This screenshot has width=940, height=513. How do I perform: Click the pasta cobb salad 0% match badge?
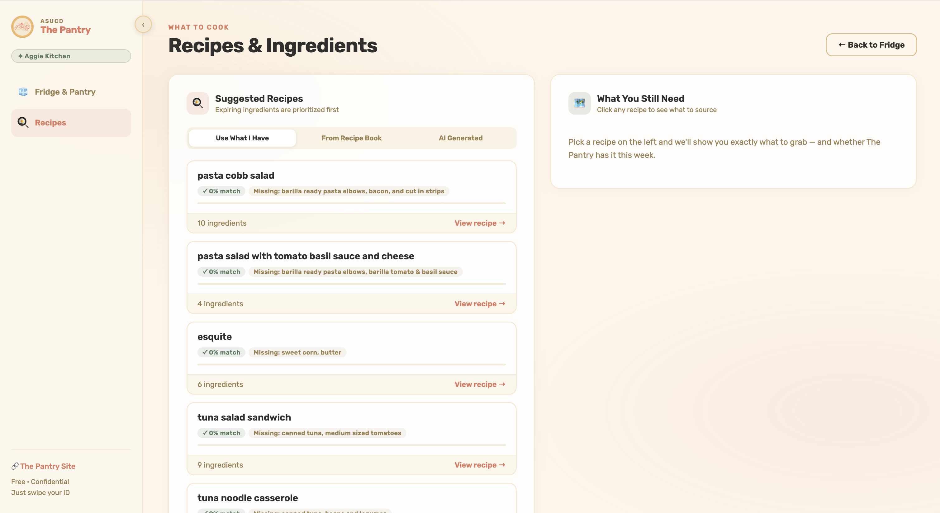[x=221, y=191]
